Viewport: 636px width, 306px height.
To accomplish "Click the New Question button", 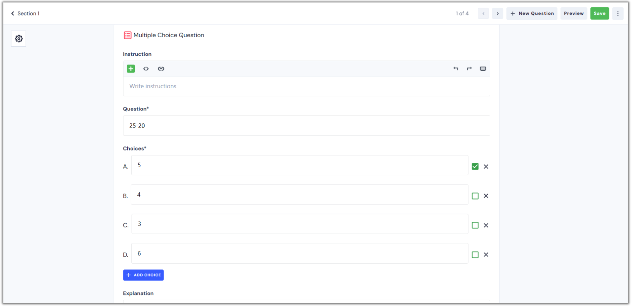I will tap(532, 14).
